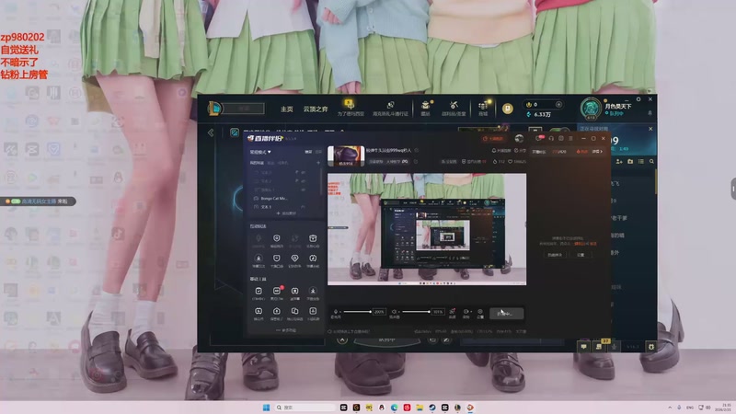
Task: Click the red-badged icon in the tools grid
Action: point(277,292)
